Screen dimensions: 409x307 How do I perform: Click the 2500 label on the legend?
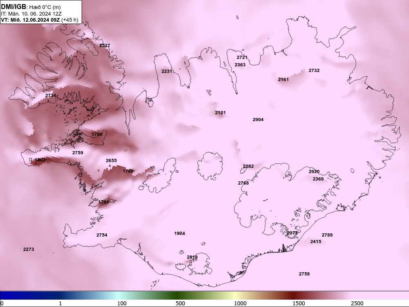[357, 303]
